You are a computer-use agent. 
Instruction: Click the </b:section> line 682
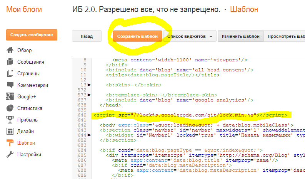(118, 140)
